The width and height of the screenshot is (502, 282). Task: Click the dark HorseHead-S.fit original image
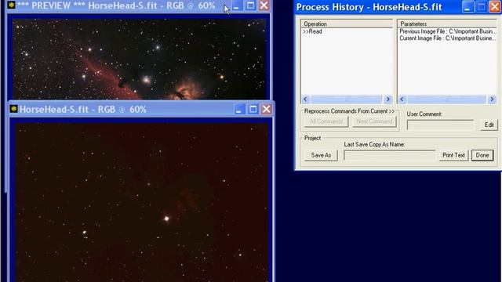142,202
